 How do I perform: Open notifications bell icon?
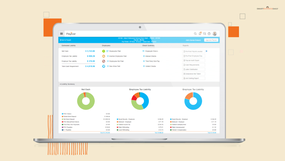coord(200,34)
